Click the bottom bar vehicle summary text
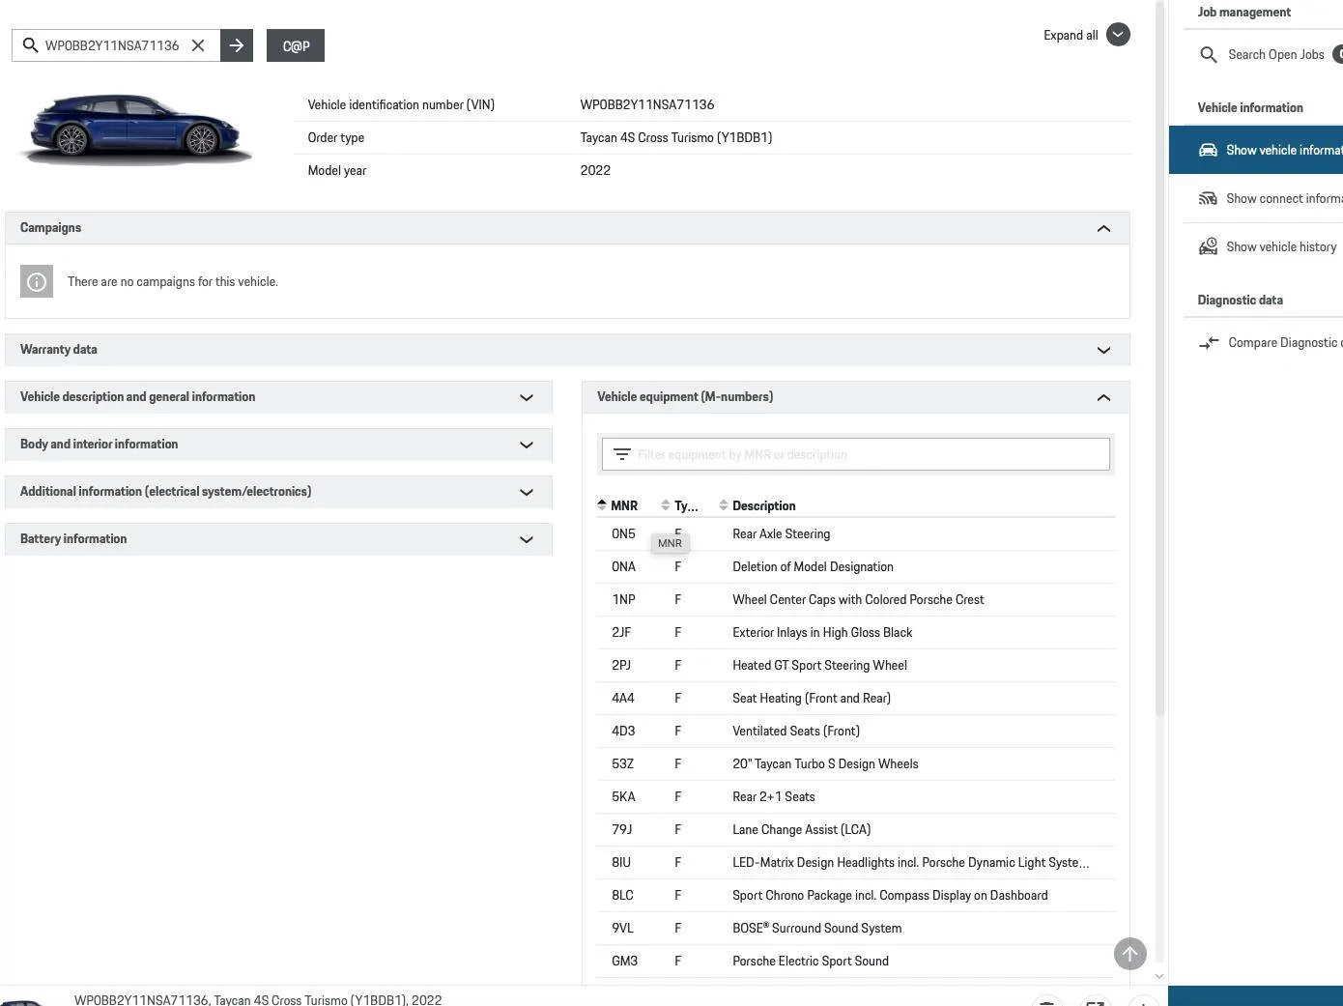 (x=258, y=999)
